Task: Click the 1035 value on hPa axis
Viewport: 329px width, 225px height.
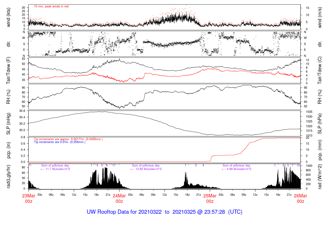Action: [309, 112]
